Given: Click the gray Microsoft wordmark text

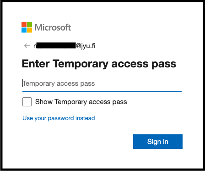Looking at the screenshot, I should tap(53, 28).
